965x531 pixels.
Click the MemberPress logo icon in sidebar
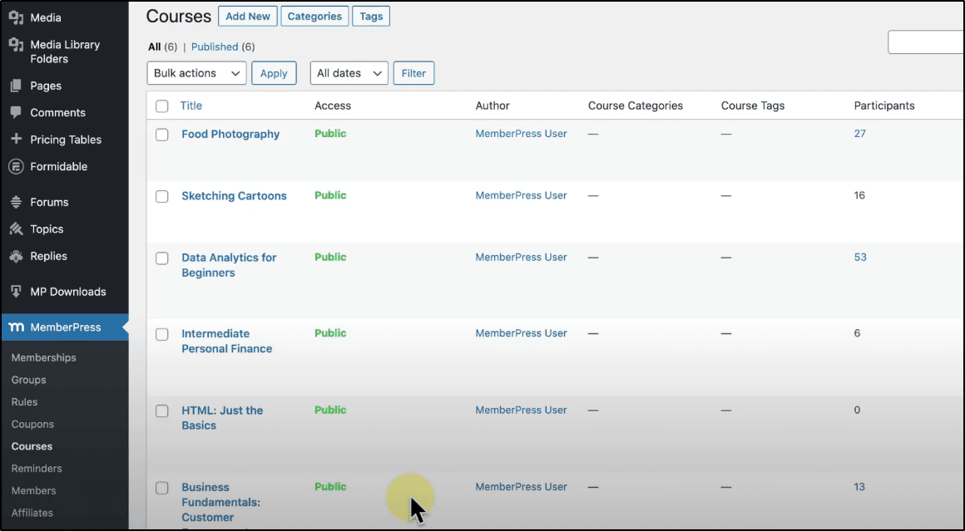click(x=17, y=327)
